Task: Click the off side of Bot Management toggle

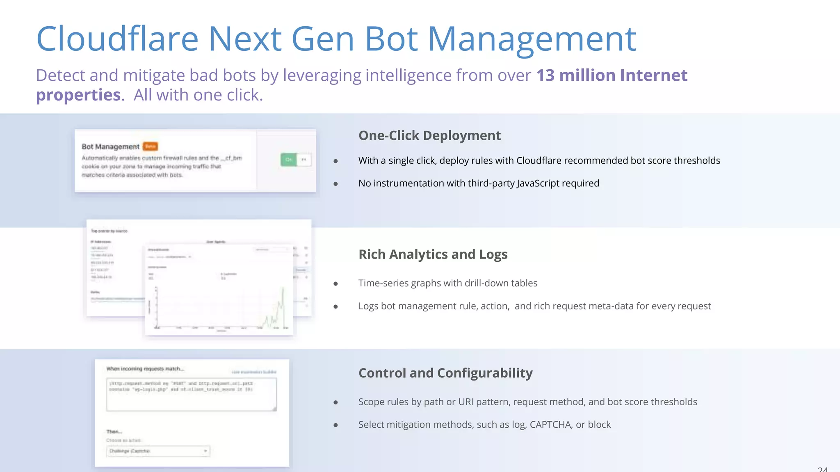Action: click(x=304, y=159)
